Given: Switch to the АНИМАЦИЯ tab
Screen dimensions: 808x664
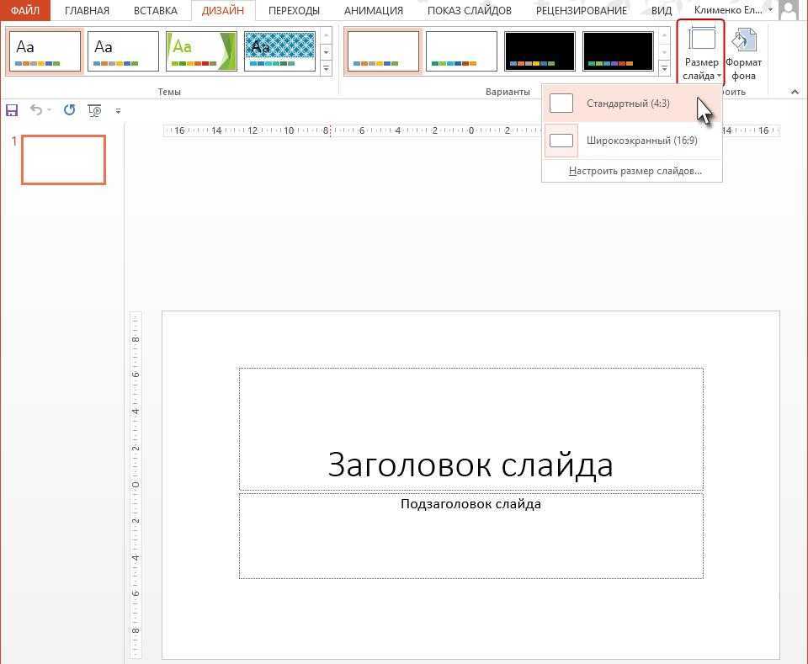Looking at the screenshot, I should pos(374,10).
